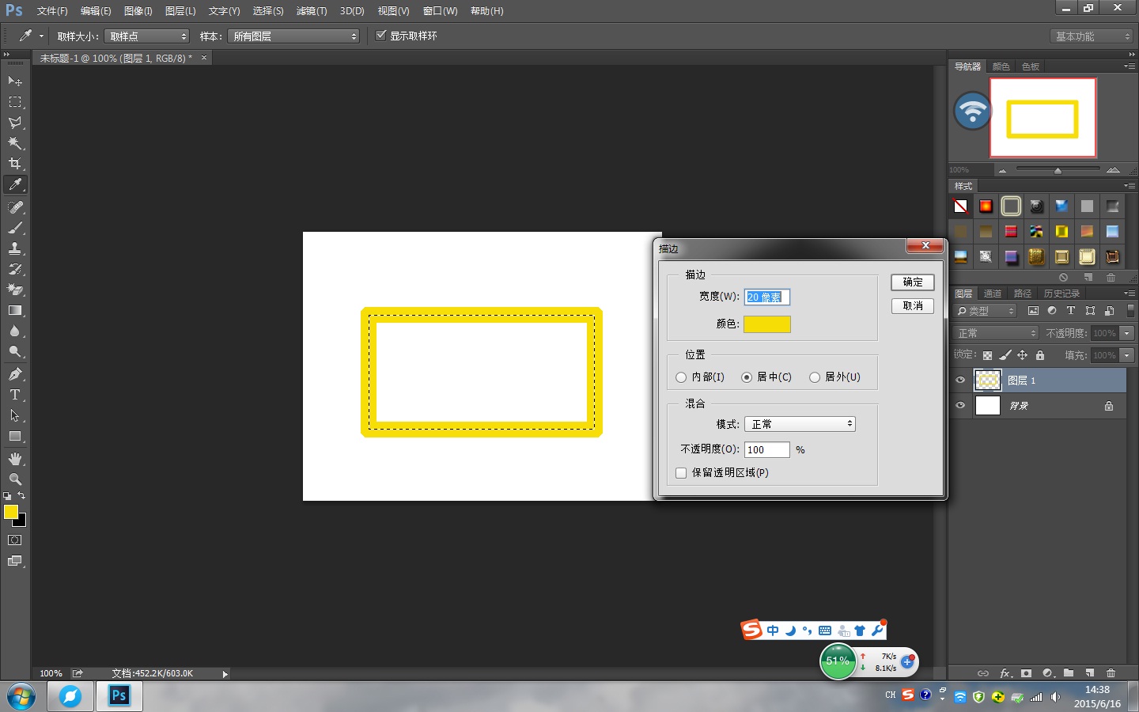This screenshot has height=712, width=1139.
Task: Switch to the 通道 tab
Action: pos(993,294)
